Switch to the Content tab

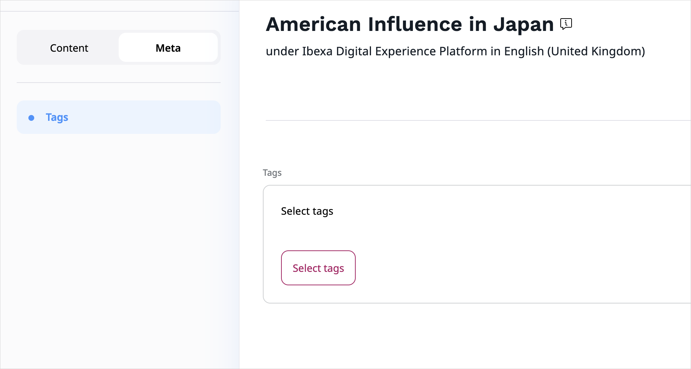click(x=69, y=48)
